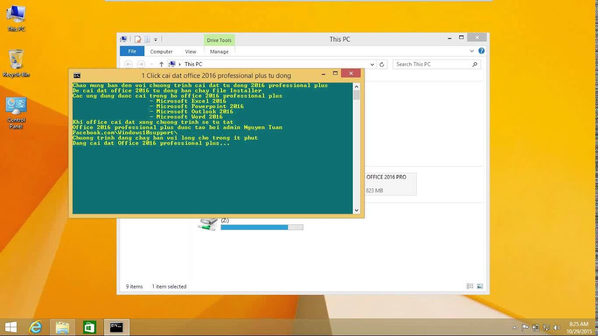Image resolution: width=598 pixels, height=336 pixels.
Task: Click the This PC system icon in the Explorer title bar
Action: pyautogui.click(x=124, y=39)
